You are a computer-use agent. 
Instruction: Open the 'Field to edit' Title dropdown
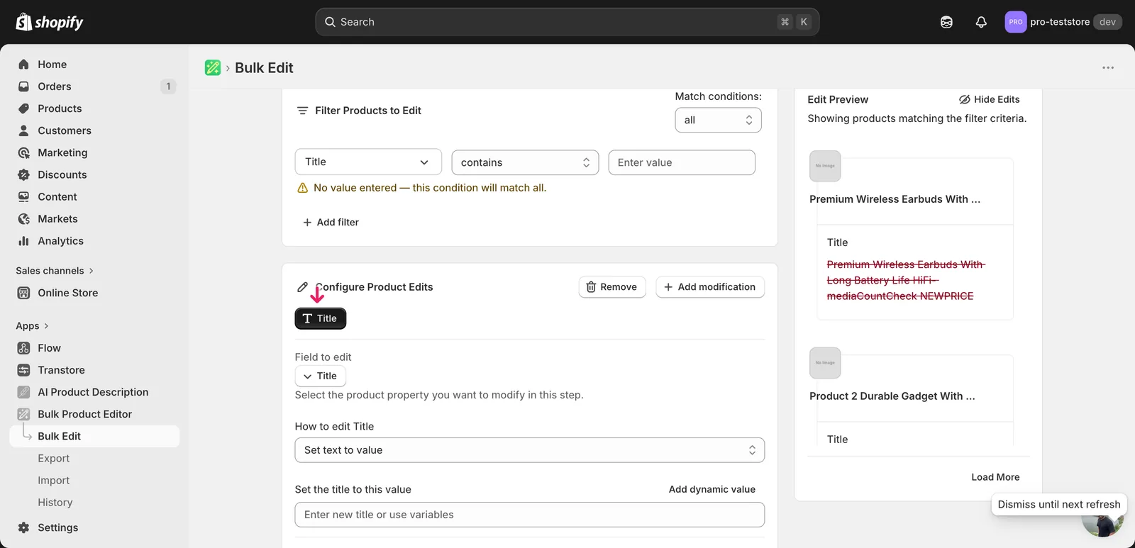coord(320,376)
